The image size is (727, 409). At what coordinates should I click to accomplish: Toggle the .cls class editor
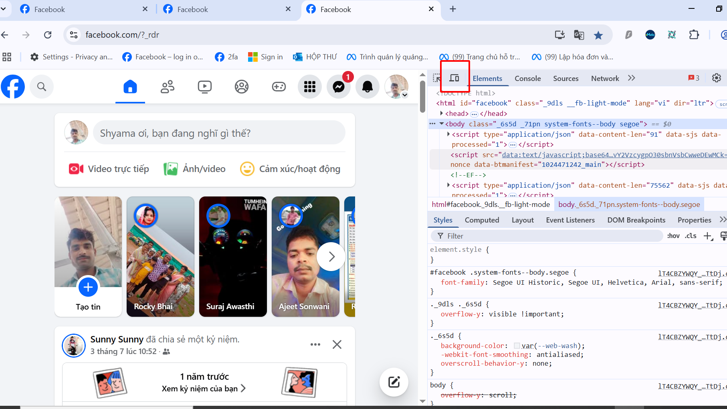[691, 236]
